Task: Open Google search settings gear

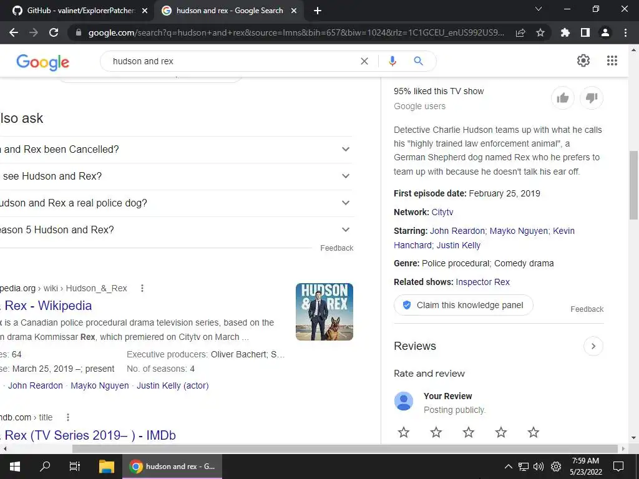Action: tap(583, 60)
